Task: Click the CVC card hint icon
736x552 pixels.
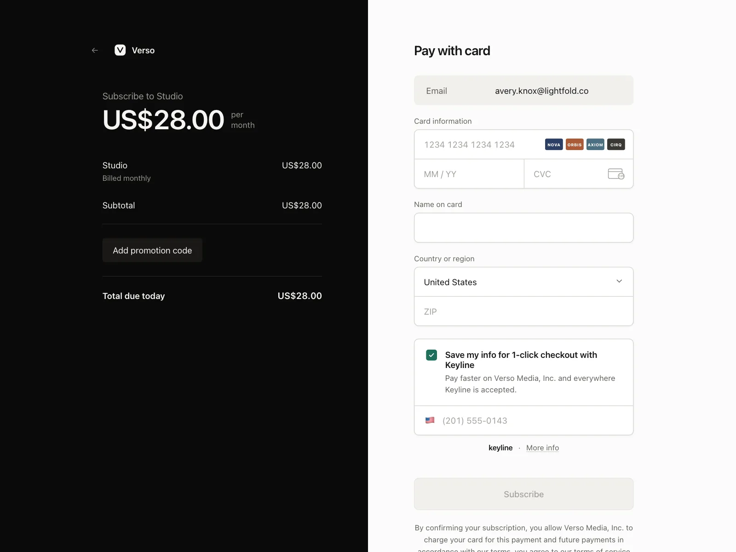Action: [616, 174]
